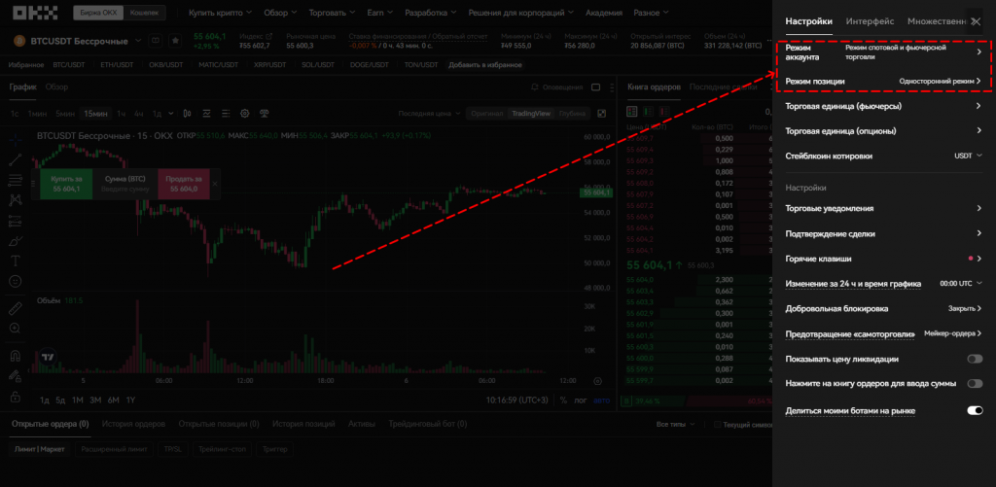996x487 pixels.
Task: Activate the zoom in magnifier tool
Action: point(16,329)
